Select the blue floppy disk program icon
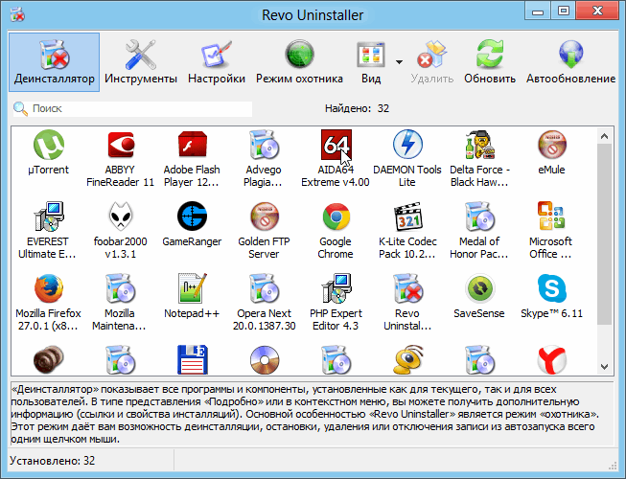This screenshot has width=626, height=479. click(x=193, y=360)
